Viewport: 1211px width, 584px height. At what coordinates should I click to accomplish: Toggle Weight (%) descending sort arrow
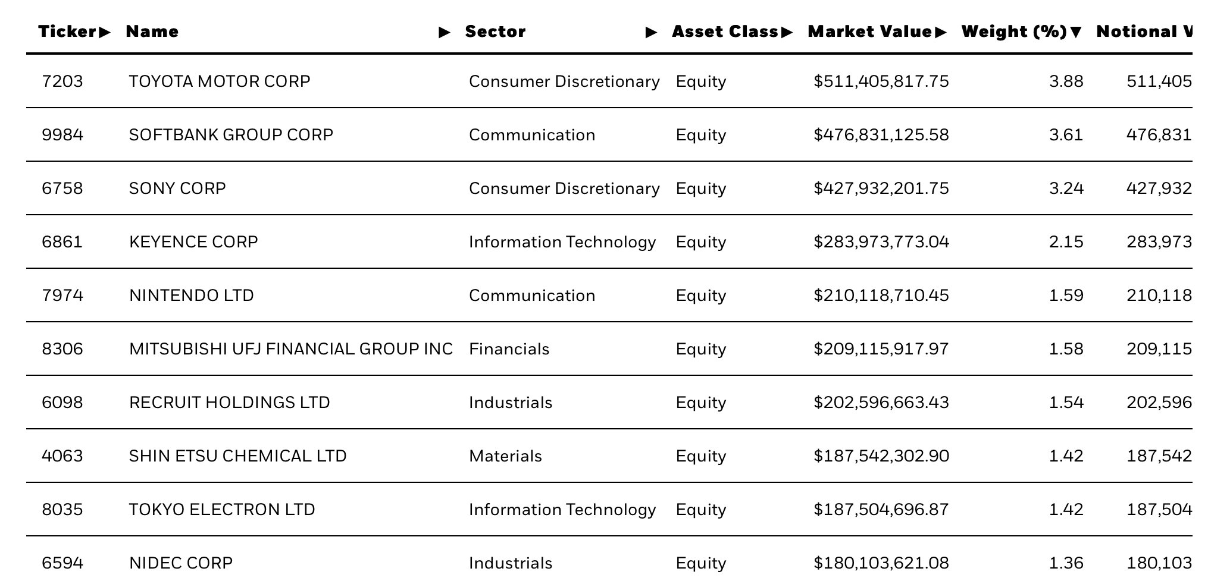click(1075, 32)
